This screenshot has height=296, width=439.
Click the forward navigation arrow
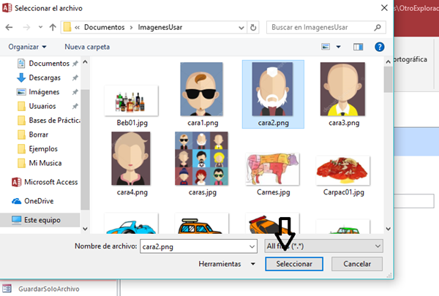26,28
